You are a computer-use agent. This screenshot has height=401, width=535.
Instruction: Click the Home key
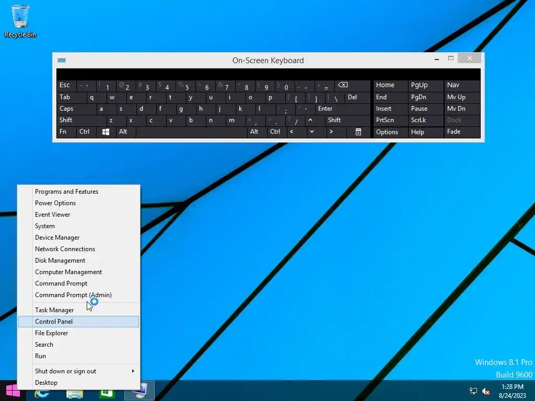pos(391,85)
